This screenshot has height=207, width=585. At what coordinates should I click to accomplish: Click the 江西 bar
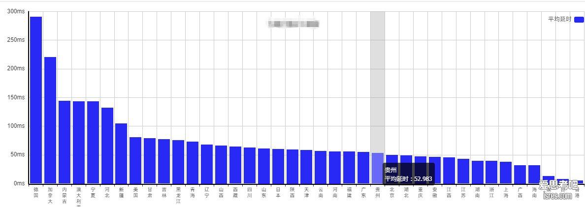[449, 171]
